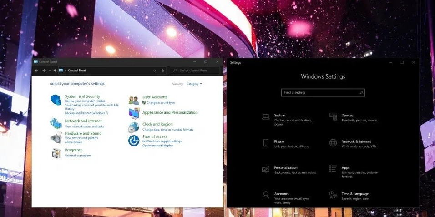Click Settings Personalization brush icon
This screenshot has width=435, height=217.
coord(265,169)
